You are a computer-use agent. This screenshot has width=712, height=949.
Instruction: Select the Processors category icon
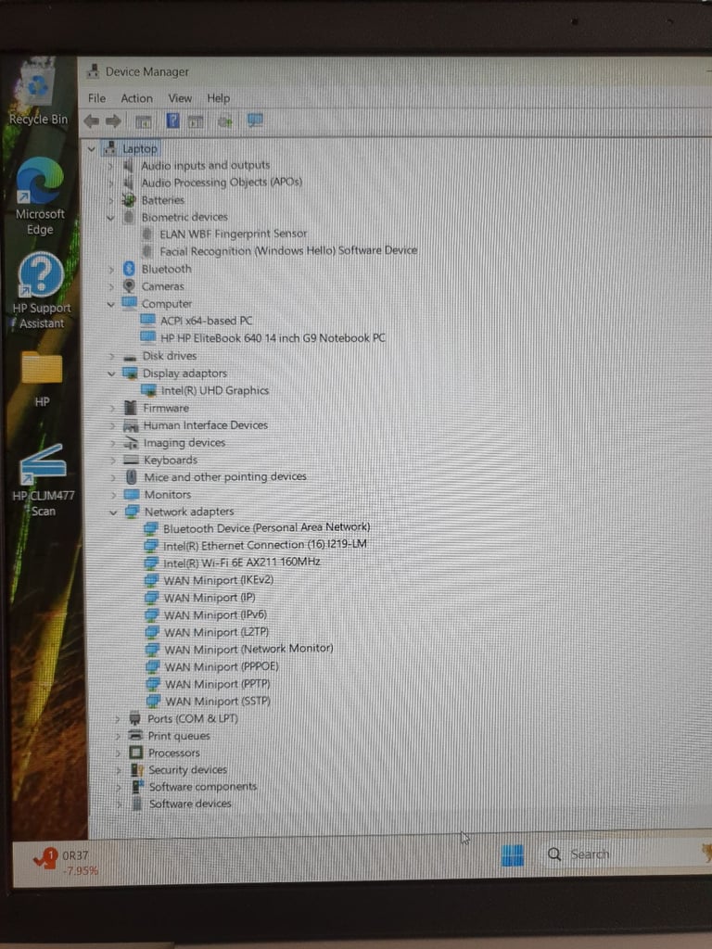[136, 753]
